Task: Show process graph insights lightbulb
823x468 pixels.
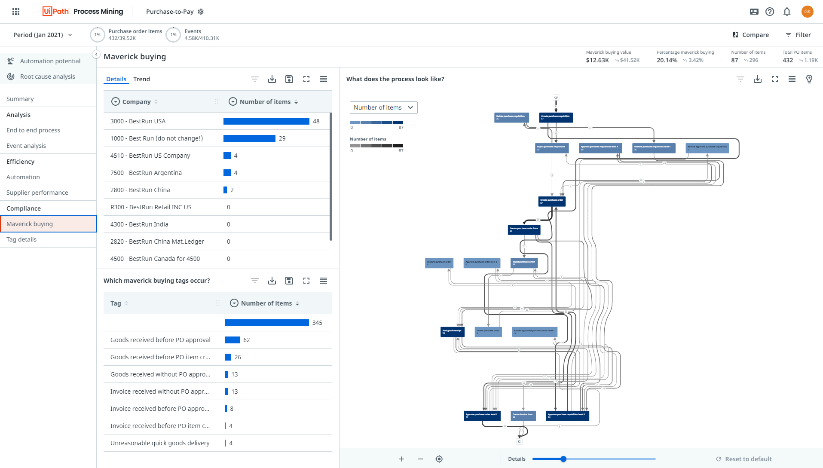Action: pyautogui.click(x=809, y=79)
